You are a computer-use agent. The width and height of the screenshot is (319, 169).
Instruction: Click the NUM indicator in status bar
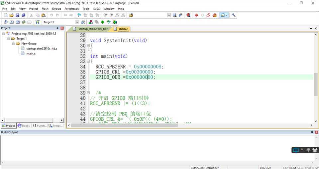(x=292, y=168)
